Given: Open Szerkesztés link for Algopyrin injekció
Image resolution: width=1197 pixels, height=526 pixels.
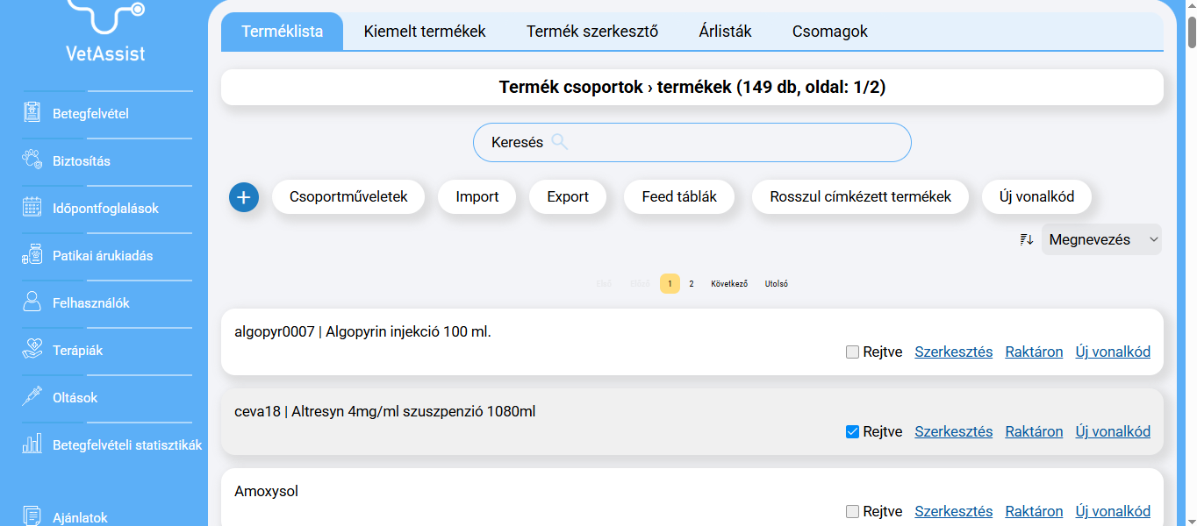Looking at the screenshot, I should click(953, 352).
